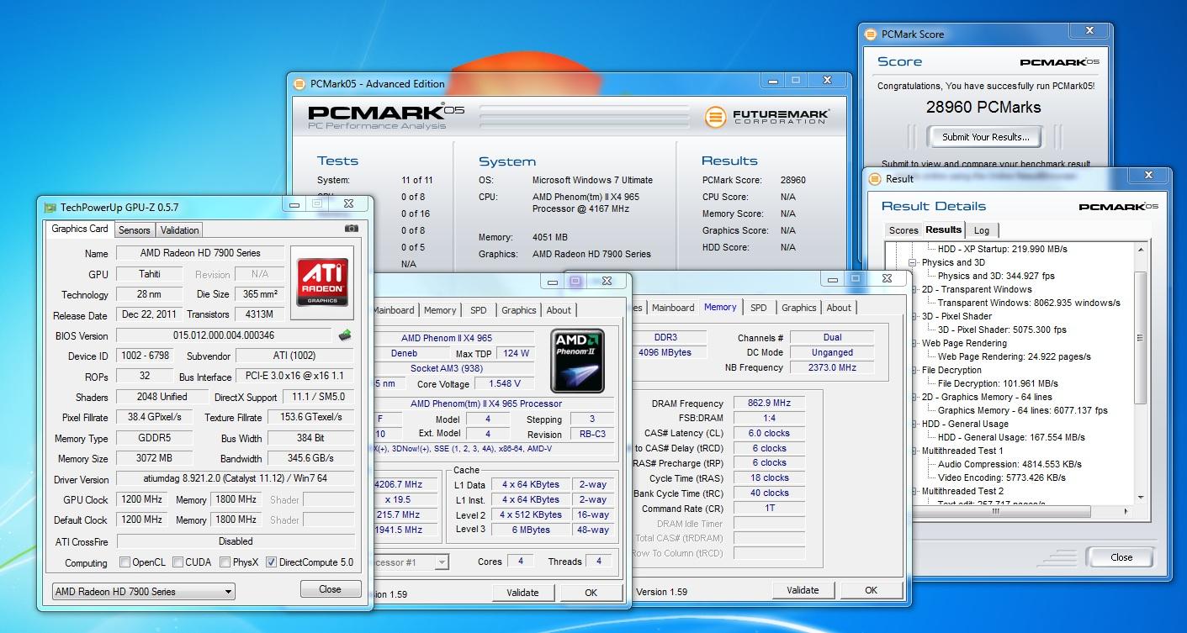
Task: Click the PCMark Score window title icon
Action: pyautogui.click(x=870, y=34)
